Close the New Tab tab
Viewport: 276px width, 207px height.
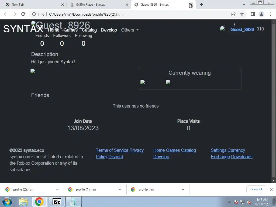click(x=63, y=5)
